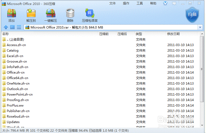Select the Proofing.zh-cn folder icon

[x=4, y=100]
